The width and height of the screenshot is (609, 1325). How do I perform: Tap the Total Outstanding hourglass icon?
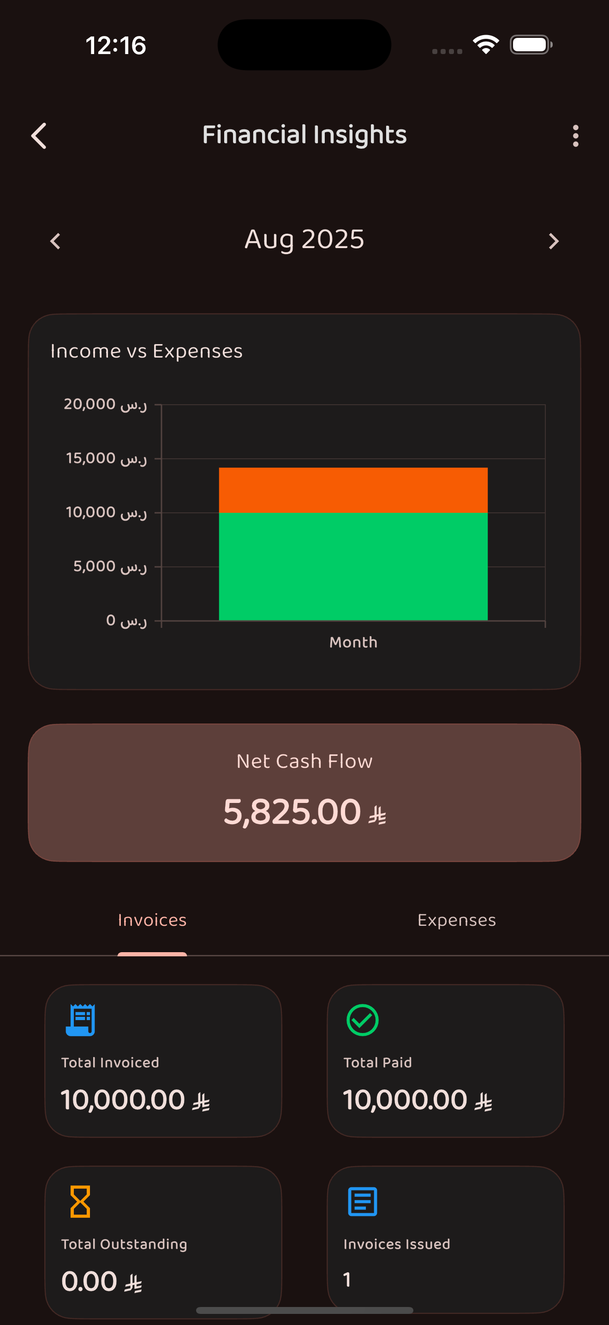tap(80, 1202)
